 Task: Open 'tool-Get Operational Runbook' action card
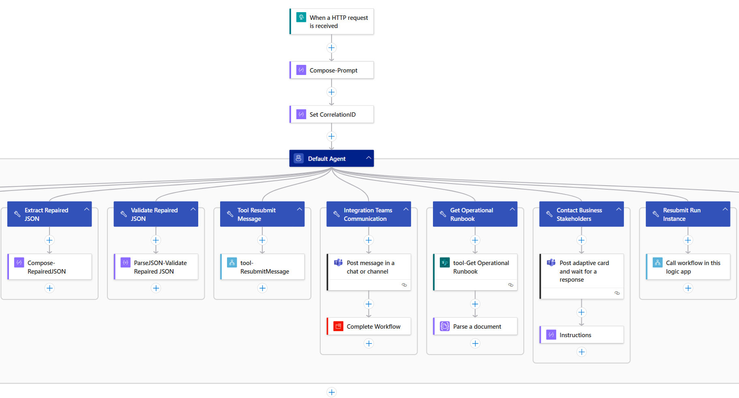(475, 272)
